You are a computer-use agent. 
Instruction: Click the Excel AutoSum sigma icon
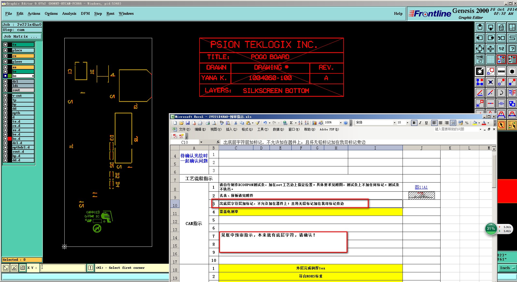[291, 123]
